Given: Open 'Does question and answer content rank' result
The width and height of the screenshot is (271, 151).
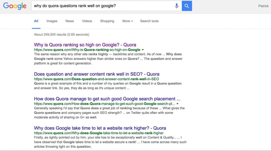Looking at the screenshot, I should (x=97, y=74).
